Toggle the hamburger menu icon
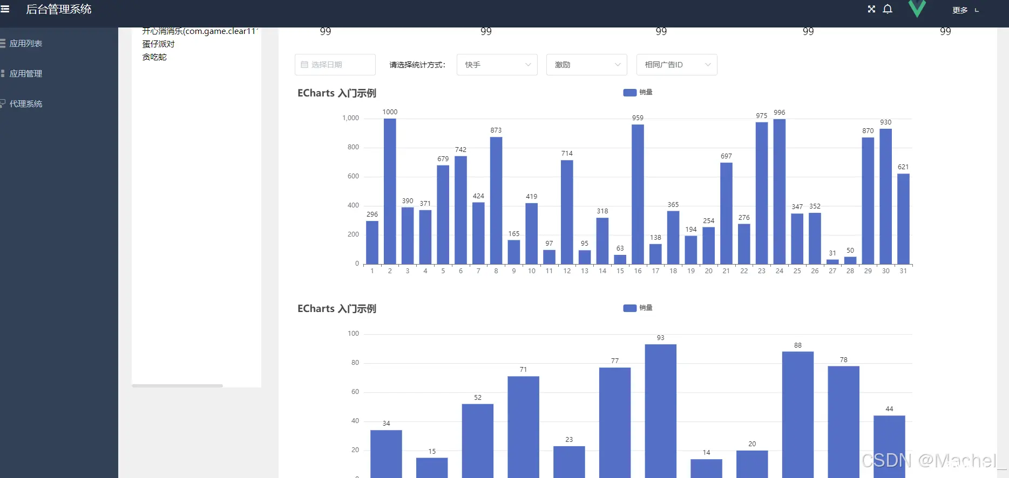Screen dimensions: 1009x478 5,9
